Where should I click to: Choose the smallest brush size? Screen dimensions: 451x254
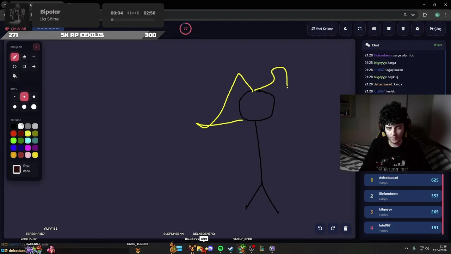(x=14, y=97)
